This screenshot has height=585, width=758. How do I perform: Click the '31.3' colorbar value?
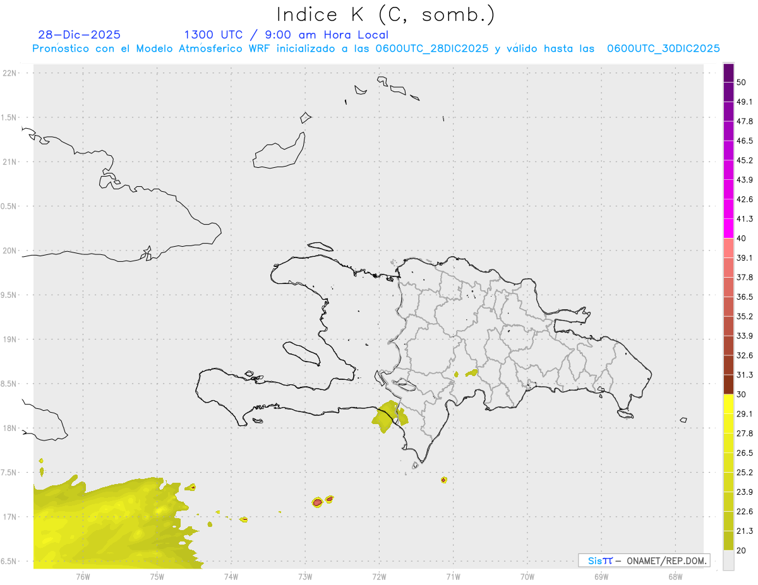click(x=745, y=375)
